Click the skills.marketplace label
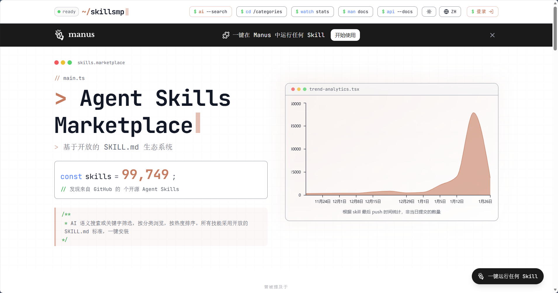 point(101,63)
